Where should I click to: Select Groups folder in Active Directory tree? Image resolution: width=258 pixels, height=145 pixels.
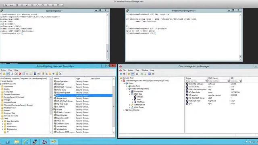click(x=7, y=100)
